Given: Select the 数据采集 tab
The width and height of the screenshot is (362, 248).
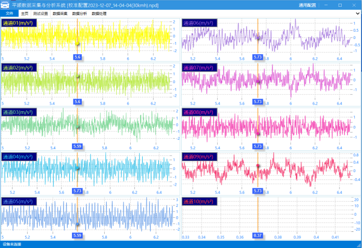Looking at the screenshot, I should (60, 13).
